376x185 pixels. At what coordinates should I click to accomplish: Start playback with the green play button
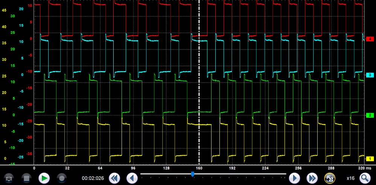tap(44, 178)
